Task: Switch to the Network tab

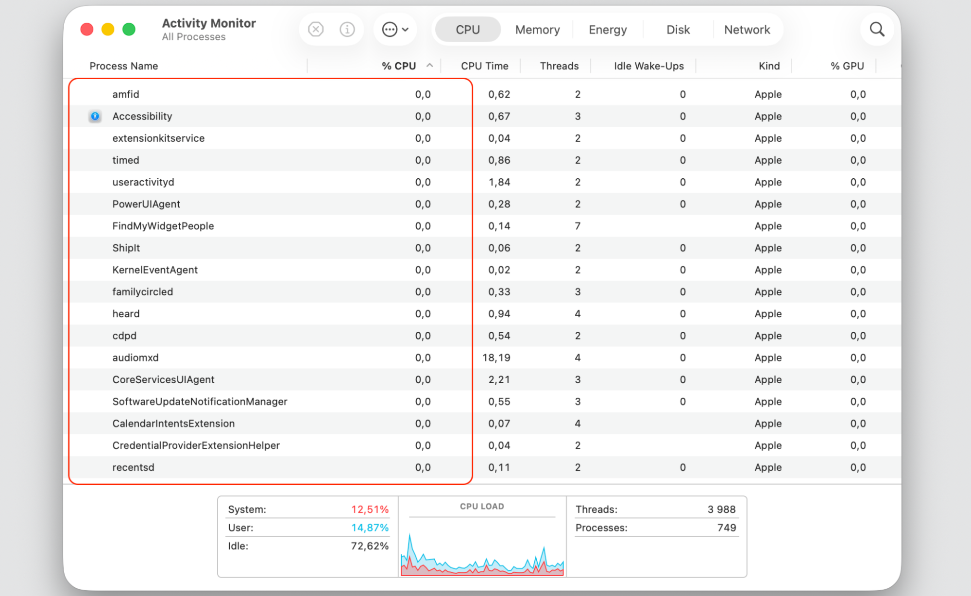Action: [747, 30]
